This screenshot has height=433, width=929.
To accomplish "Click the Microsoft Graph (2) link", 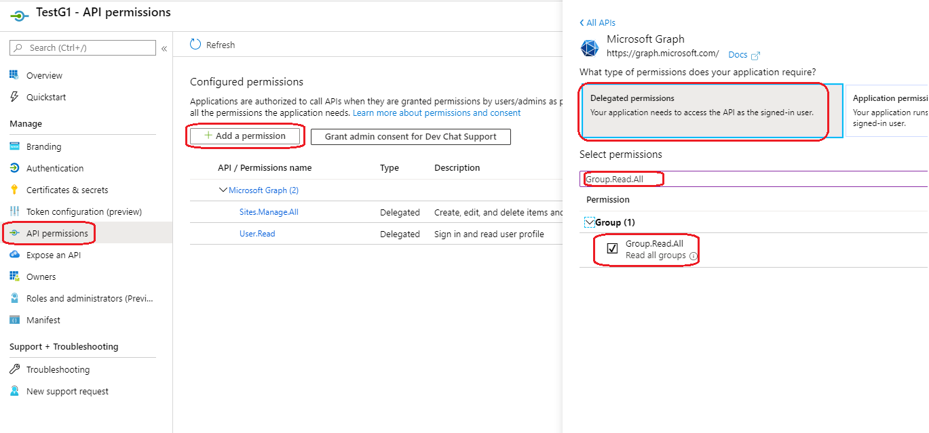I will [263, 190].
